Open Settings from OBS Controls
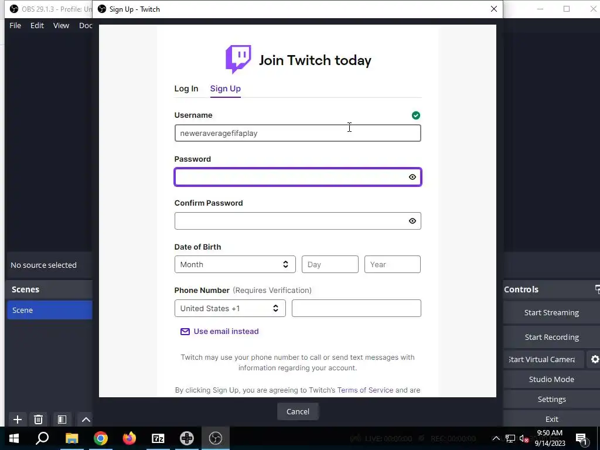This screenshot has width=600, height=450. tap(551, 399)
